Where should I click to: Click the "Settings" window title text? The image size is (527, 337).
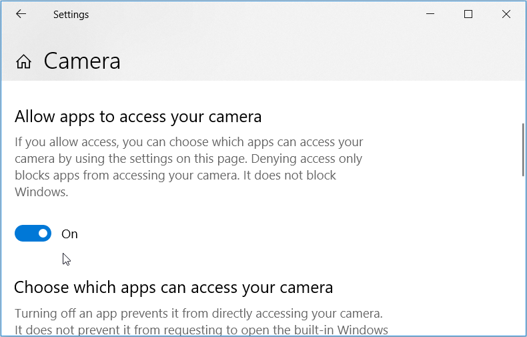click(x=71, y=14)
